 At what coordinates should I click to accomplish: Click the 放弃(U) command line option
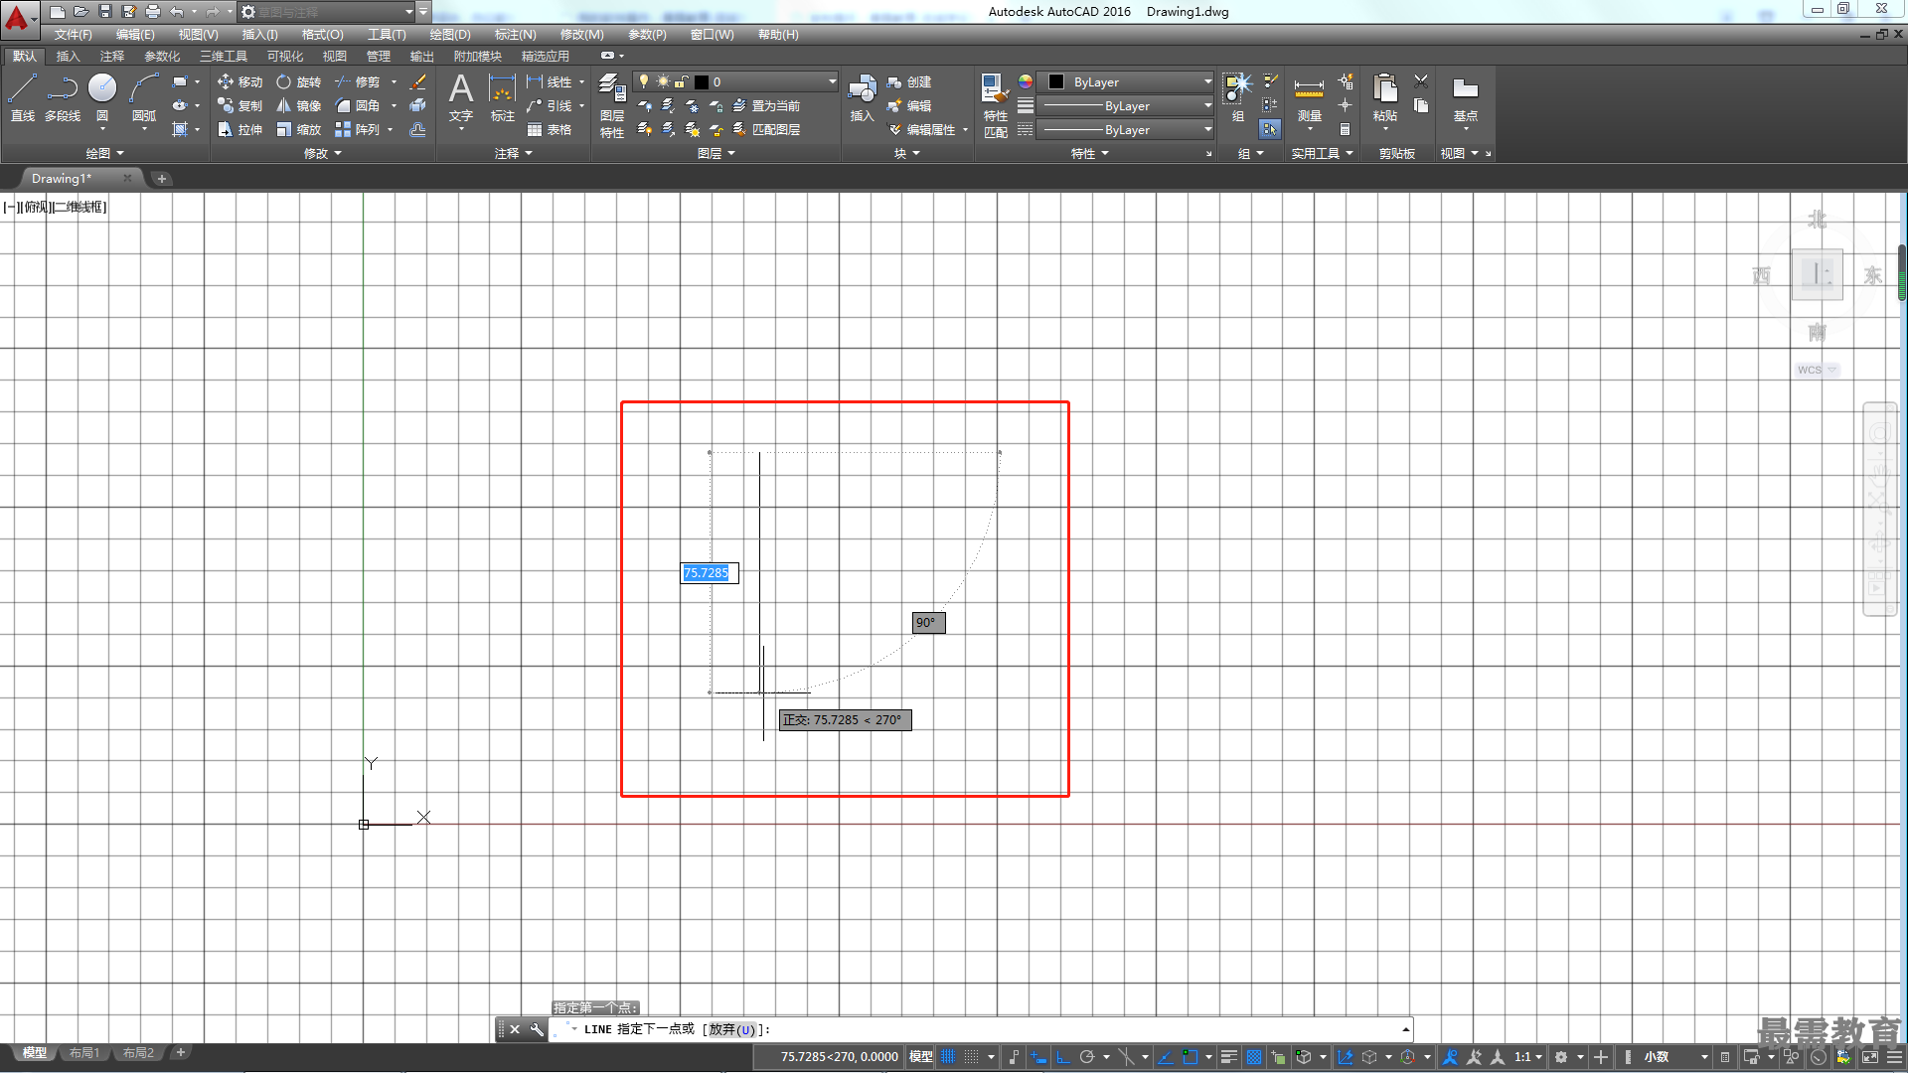click(731, 1029)
